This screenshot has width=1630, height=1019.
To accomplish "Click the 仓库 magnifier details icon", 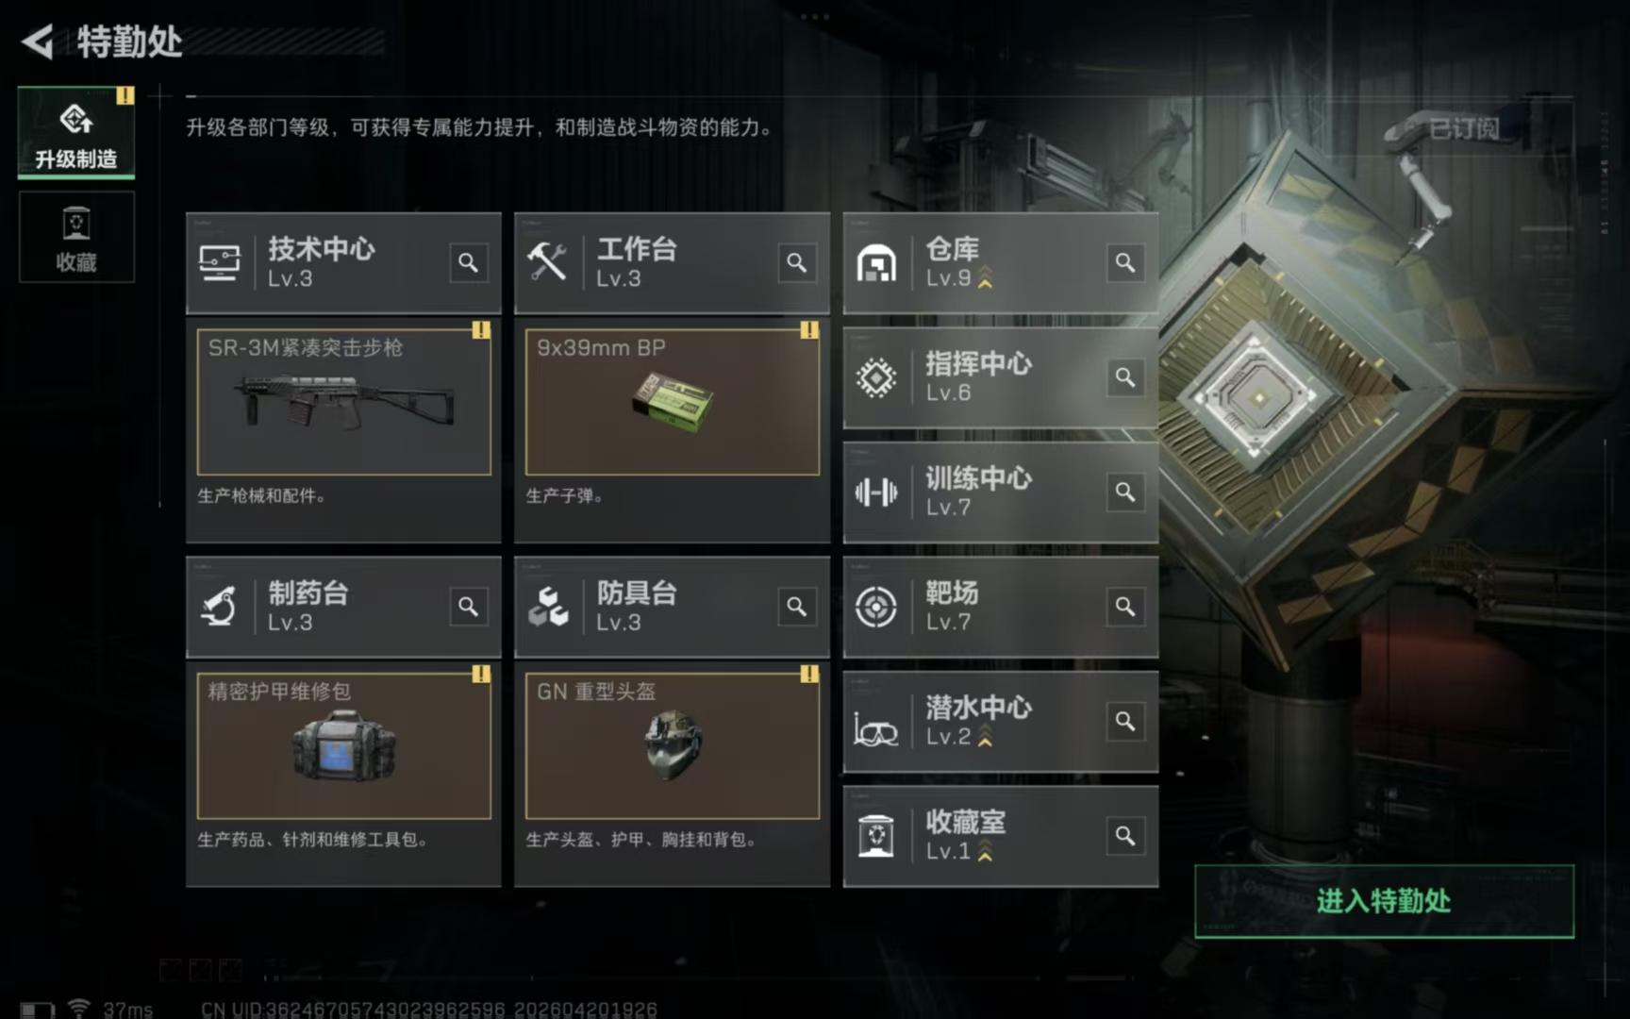I will [x=1124, y=262].
